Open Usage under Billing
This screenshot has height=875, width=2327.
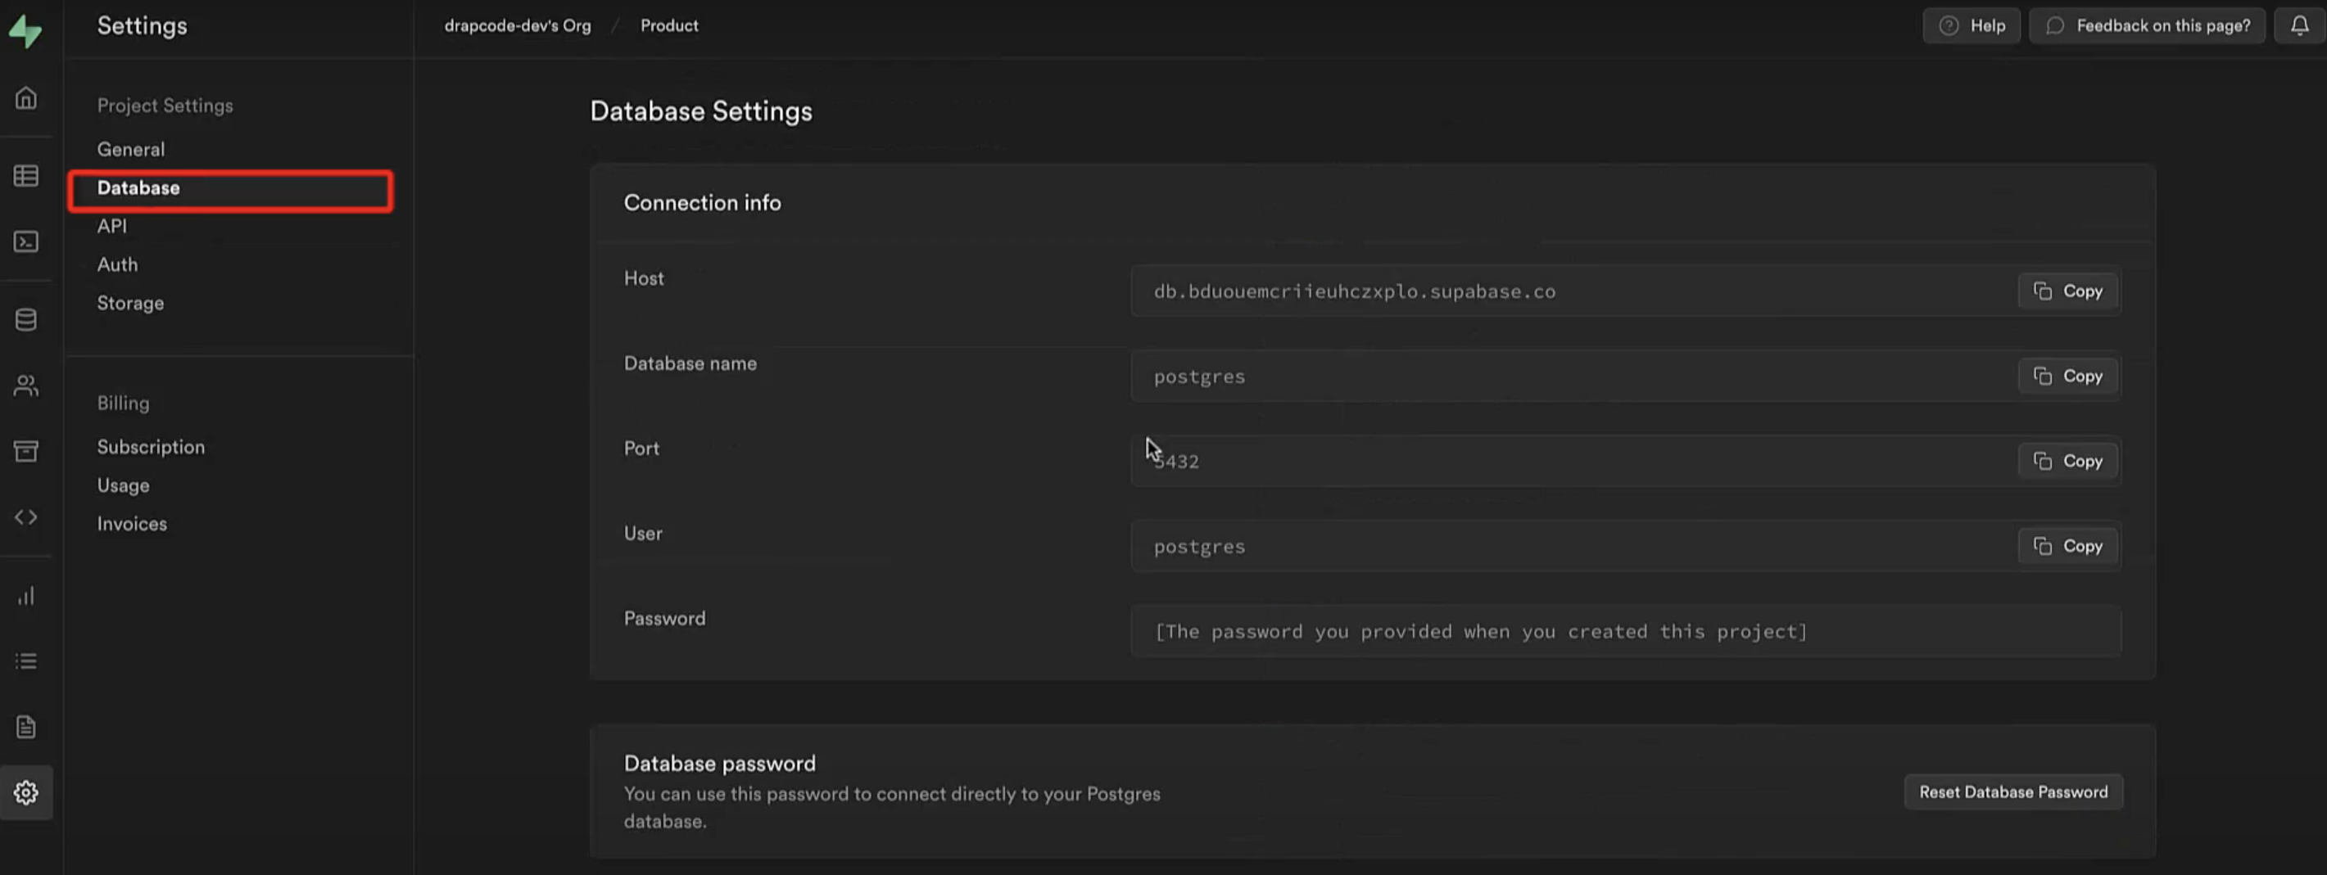click(124, 486)
